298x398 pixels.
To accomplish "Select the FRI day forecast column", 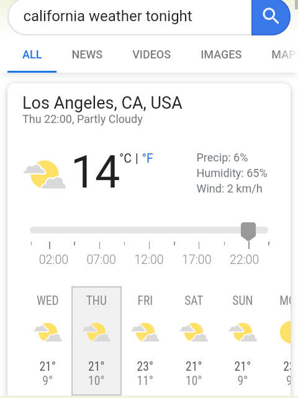I will [x=145, y=341].
